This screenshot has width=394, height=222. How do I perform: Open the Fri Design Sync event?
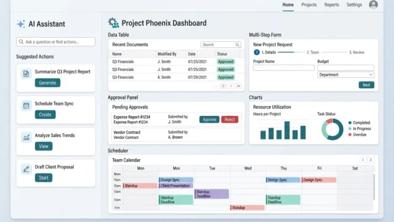[319, 179]
